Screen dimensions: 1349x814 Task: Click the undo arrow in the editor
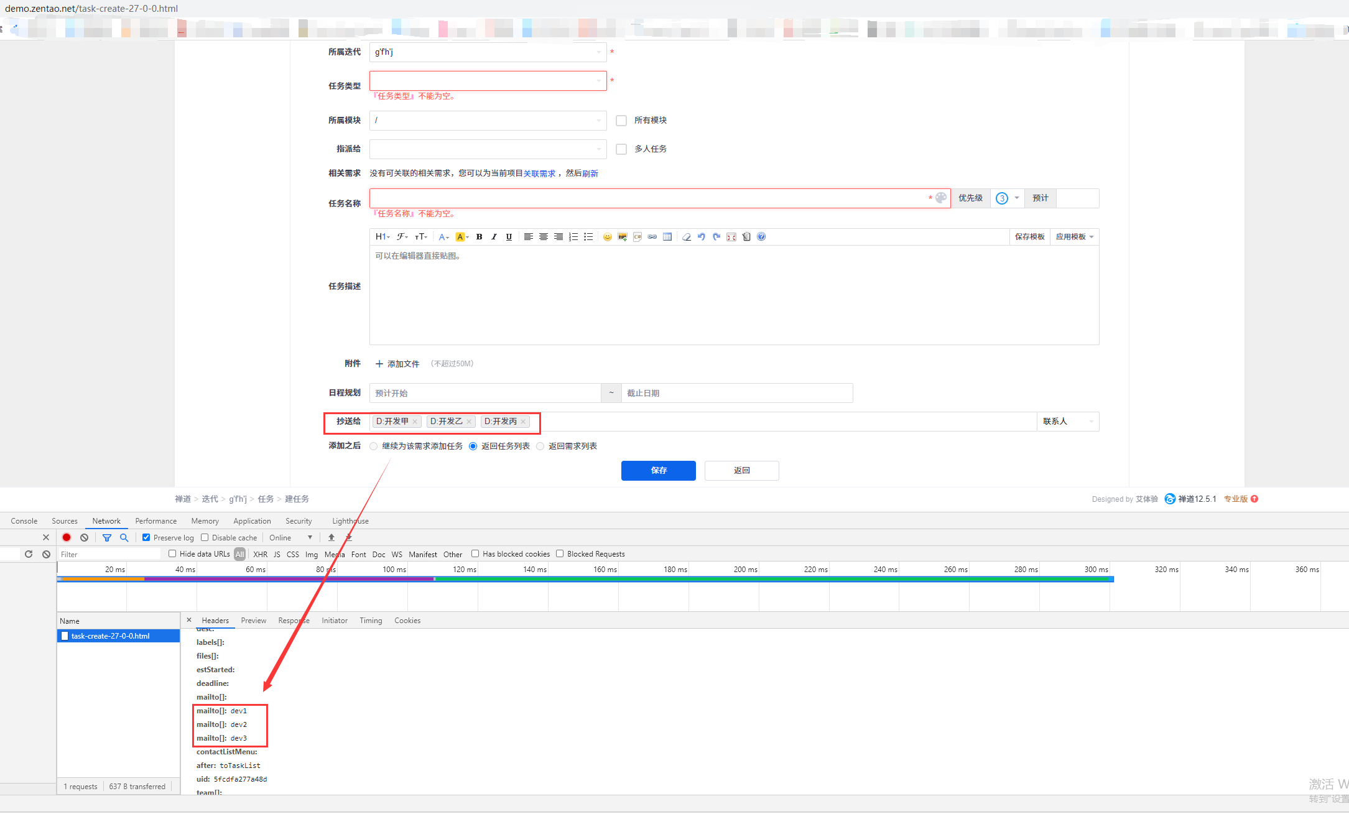pyautogui.click(x=701, y=237)
